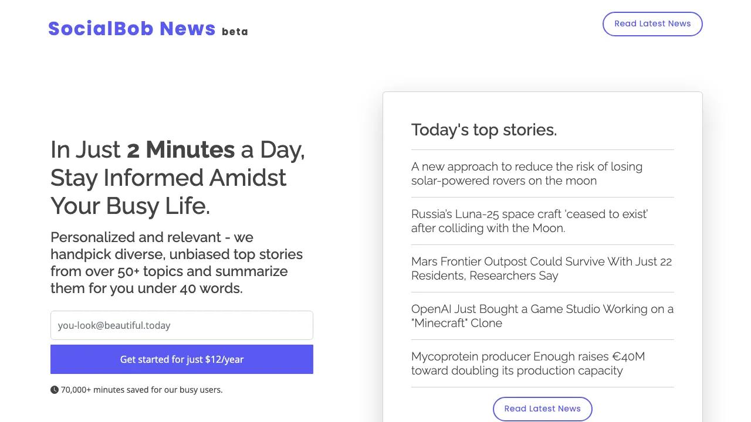The width and height of the screenshot is (751, 422).
Task: Click the 70,000+ minutes saved text
Action: tap(141, 390)
